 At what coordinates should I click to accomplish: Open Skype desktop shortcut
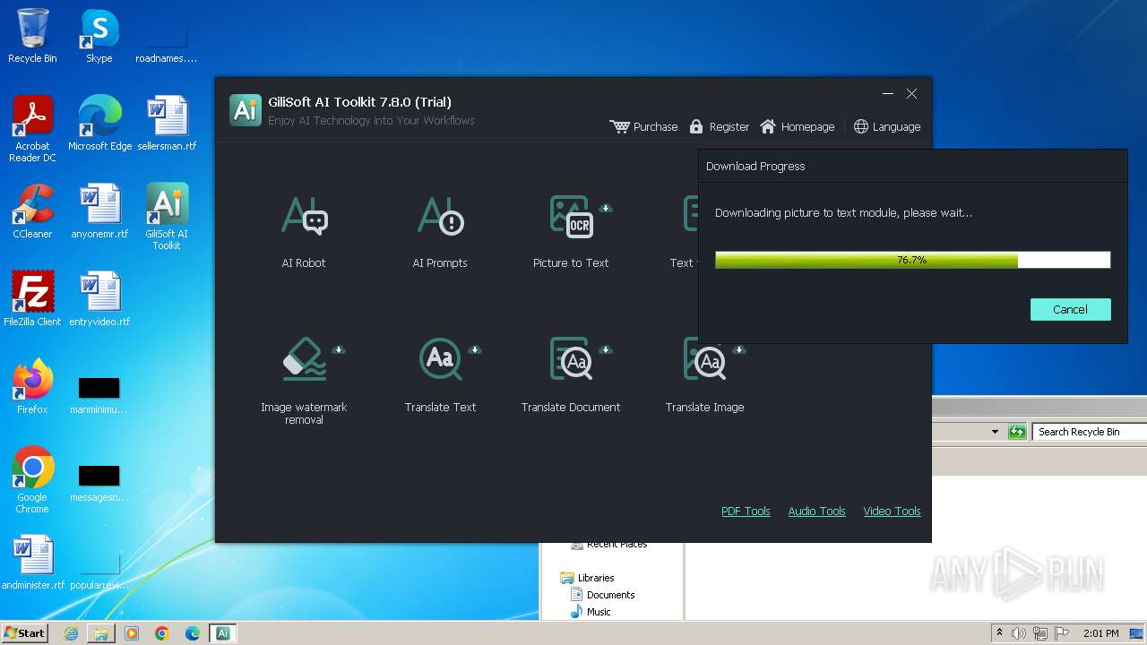coord(99,37)
